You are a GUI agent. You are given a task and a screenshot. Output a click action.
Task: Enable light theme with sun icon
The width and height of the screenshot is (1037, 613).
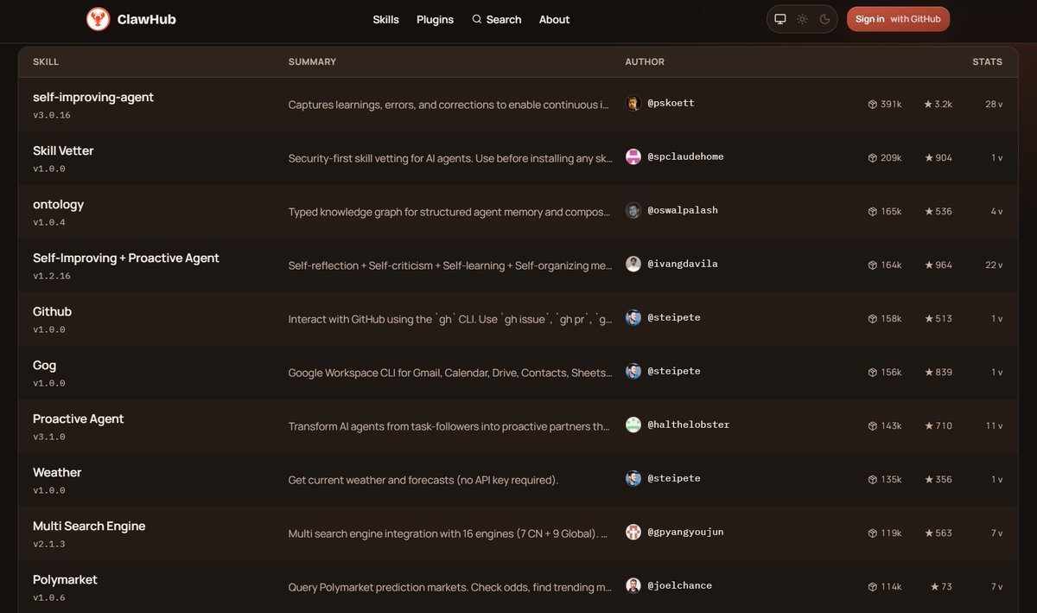point(802,19)
